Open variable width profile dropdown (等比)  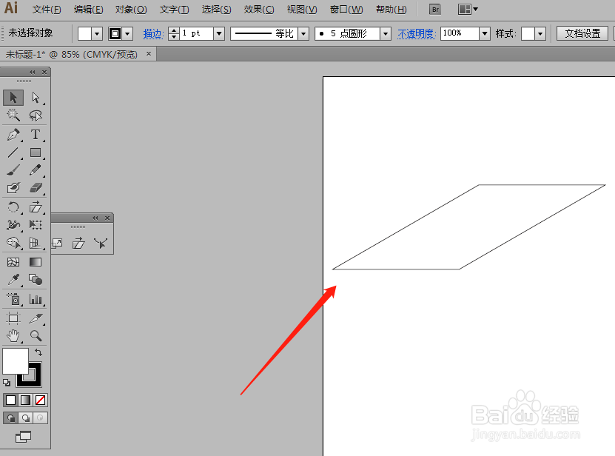(x=303, y=34)
